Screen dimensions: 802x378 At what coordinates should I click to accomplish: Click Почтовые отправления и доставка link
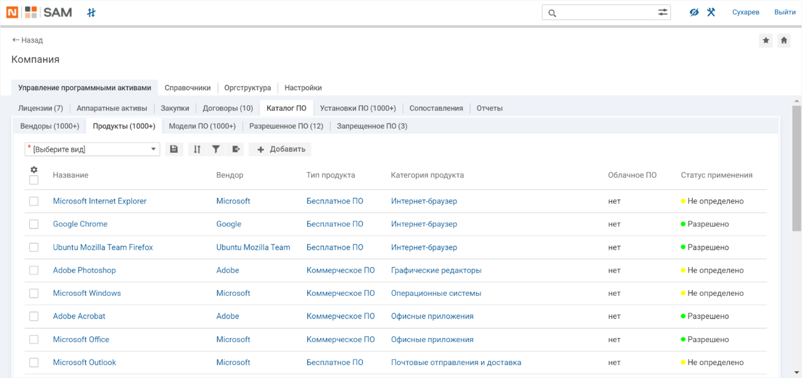[456, 362]
